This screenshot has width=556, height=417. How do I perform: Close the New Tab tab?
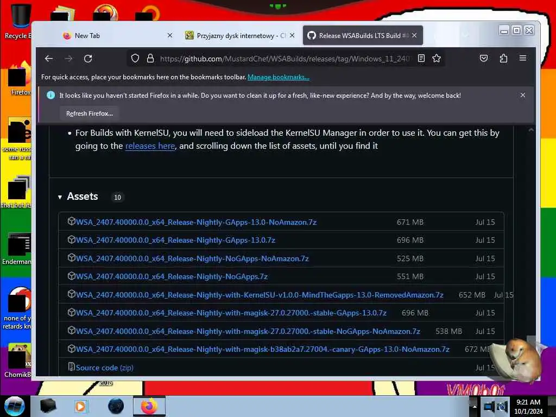tap(170, 35)
